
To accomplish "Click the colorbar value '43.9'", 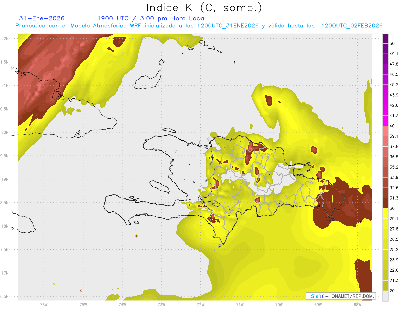I will point(394,95).
